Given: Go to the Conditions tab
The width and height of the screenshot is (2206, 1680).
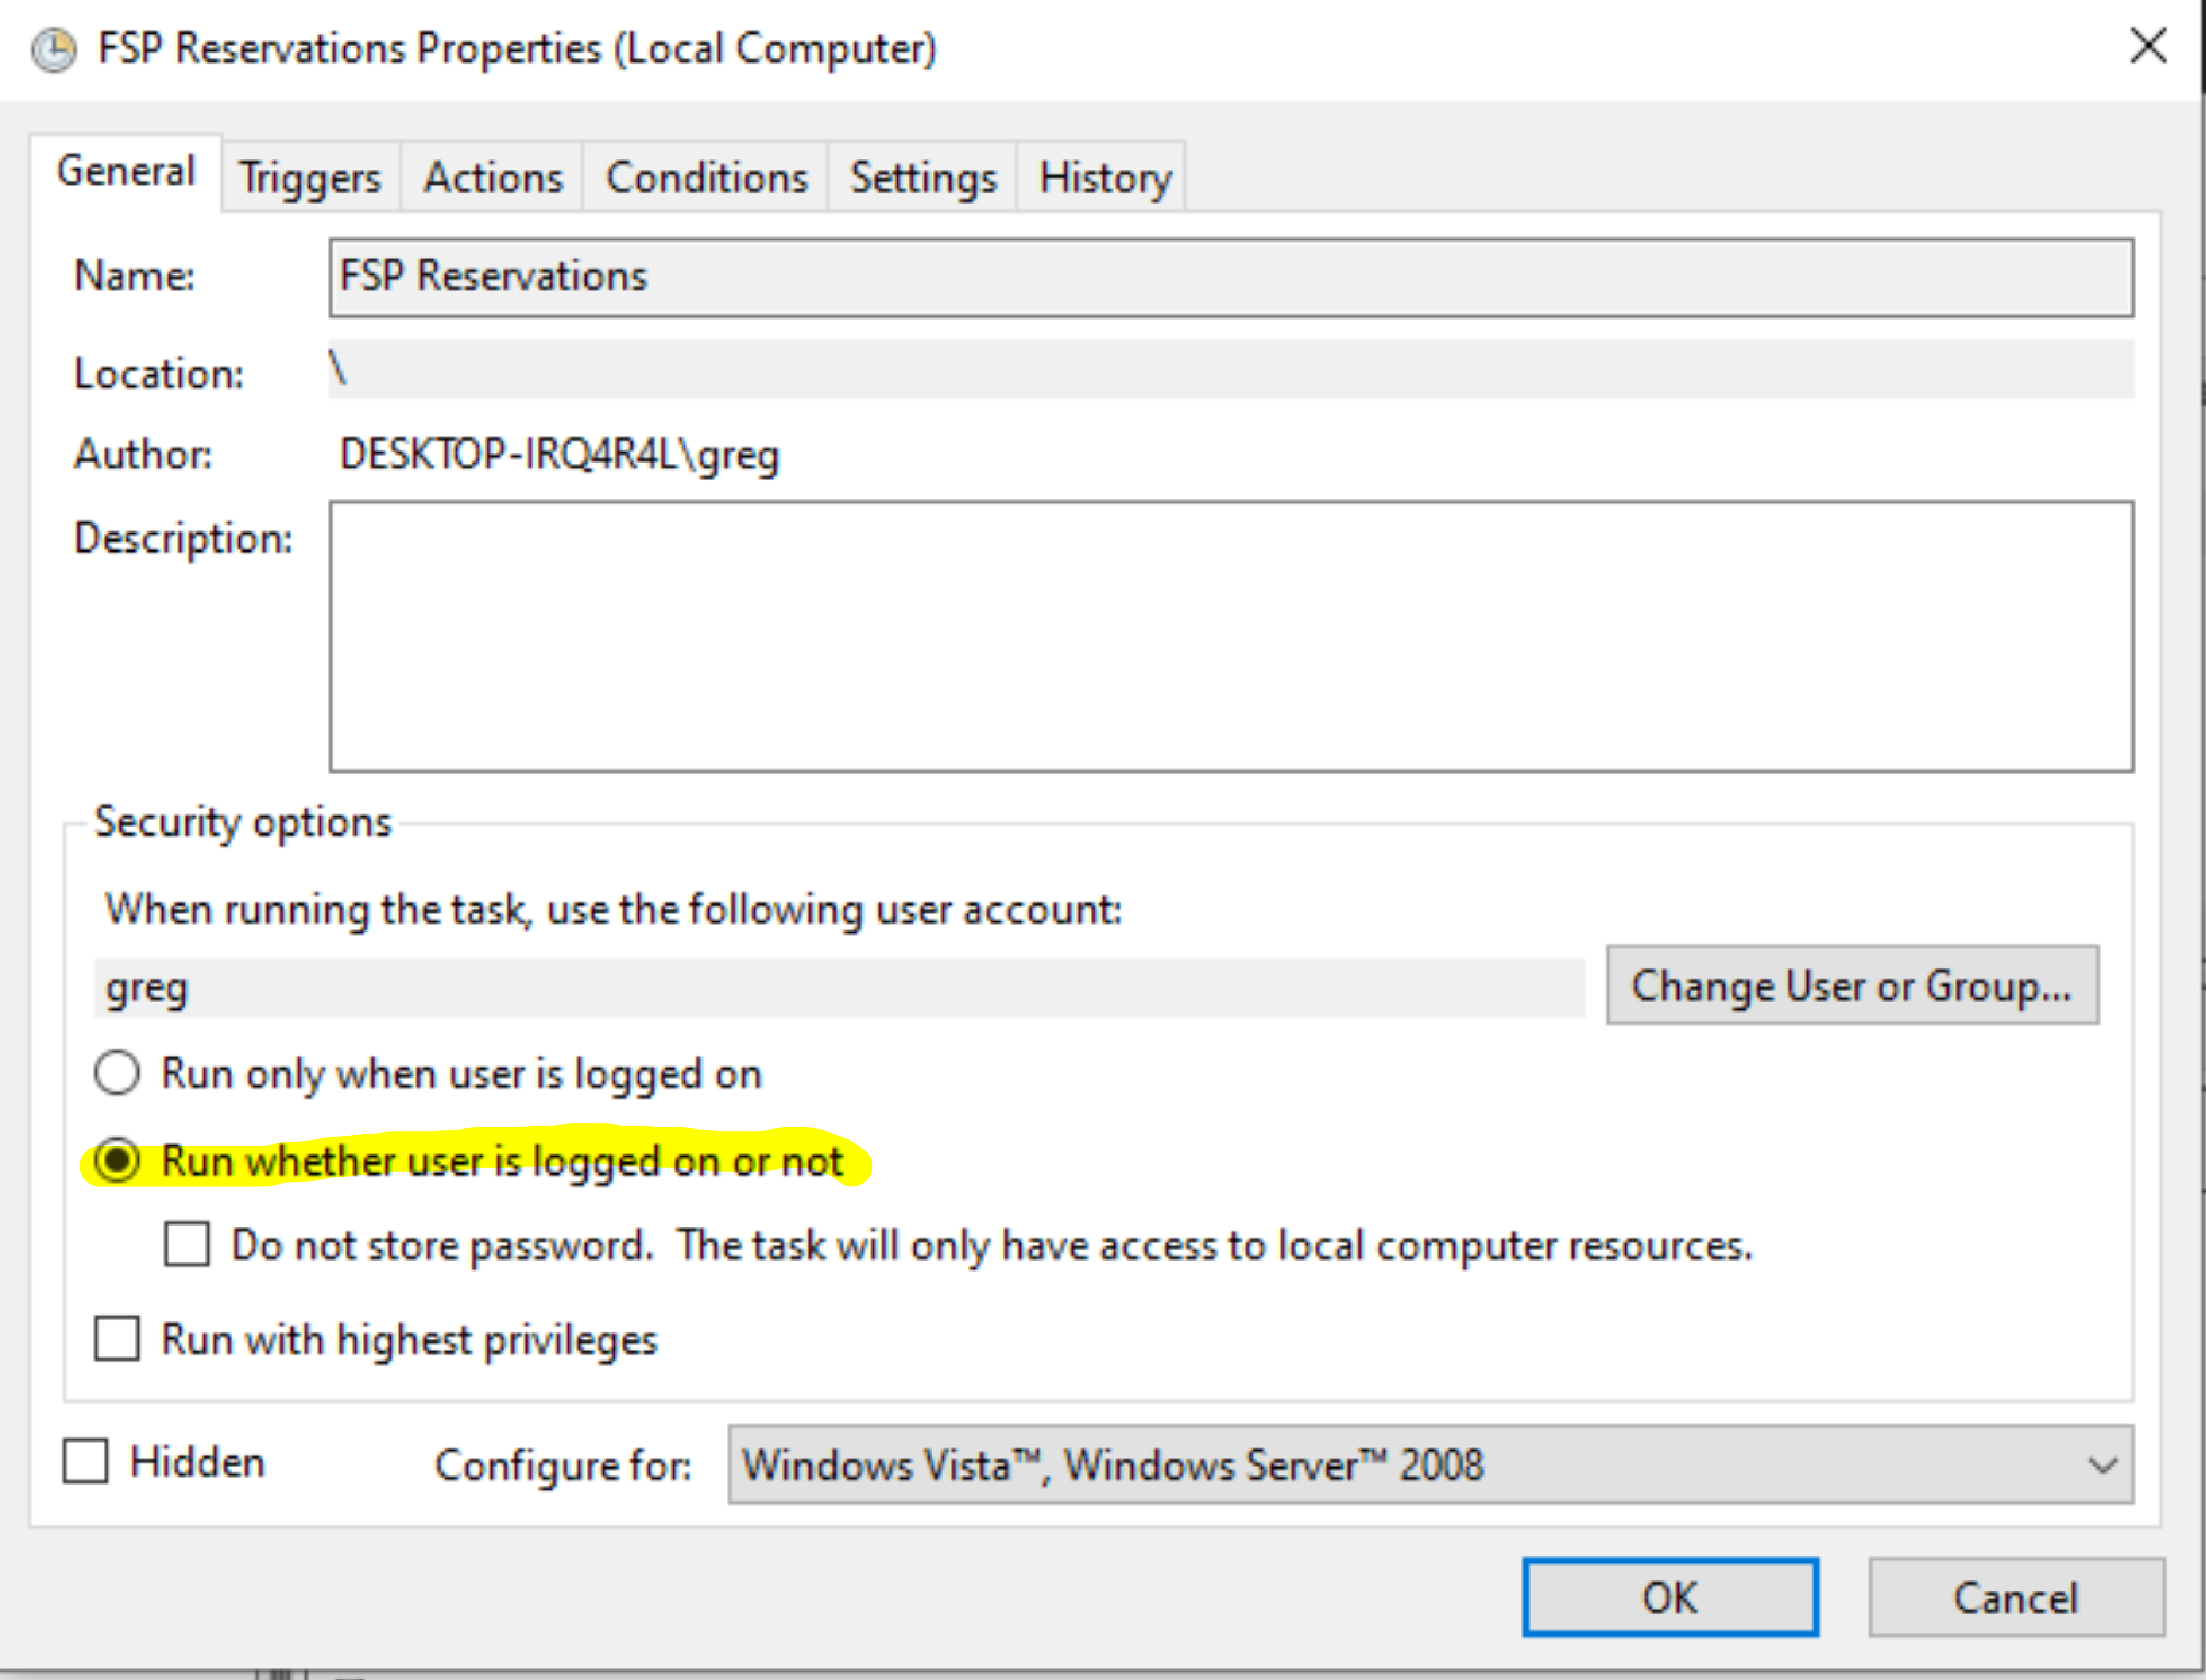Looking at the screenshot, I should [x=706, y=178].
